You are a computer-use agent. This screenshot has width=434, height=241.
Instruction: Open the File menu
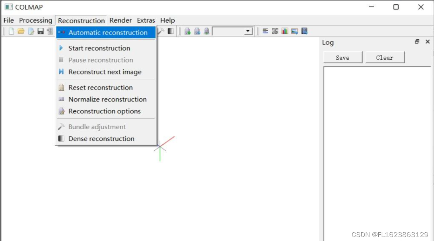[9, 20]
